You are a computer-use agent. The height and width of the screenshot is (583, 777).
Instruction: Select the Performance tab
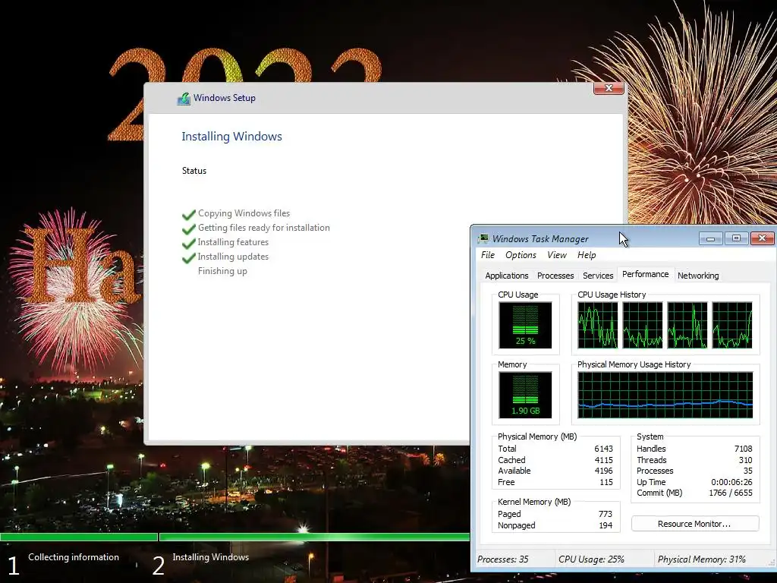click(x=645, y=274)
